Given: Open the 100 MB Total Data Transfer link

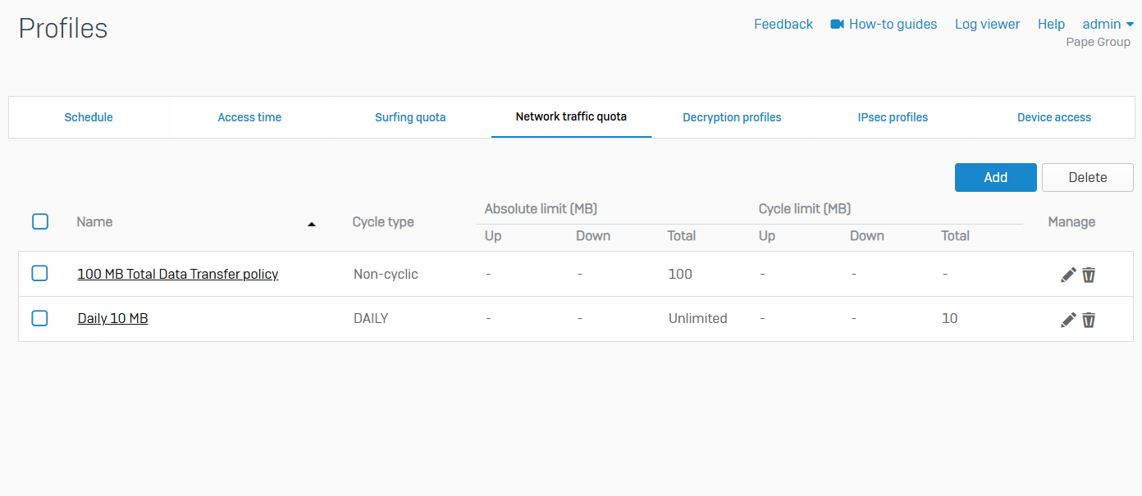Looking at the screenshot, I should (177, 274).
